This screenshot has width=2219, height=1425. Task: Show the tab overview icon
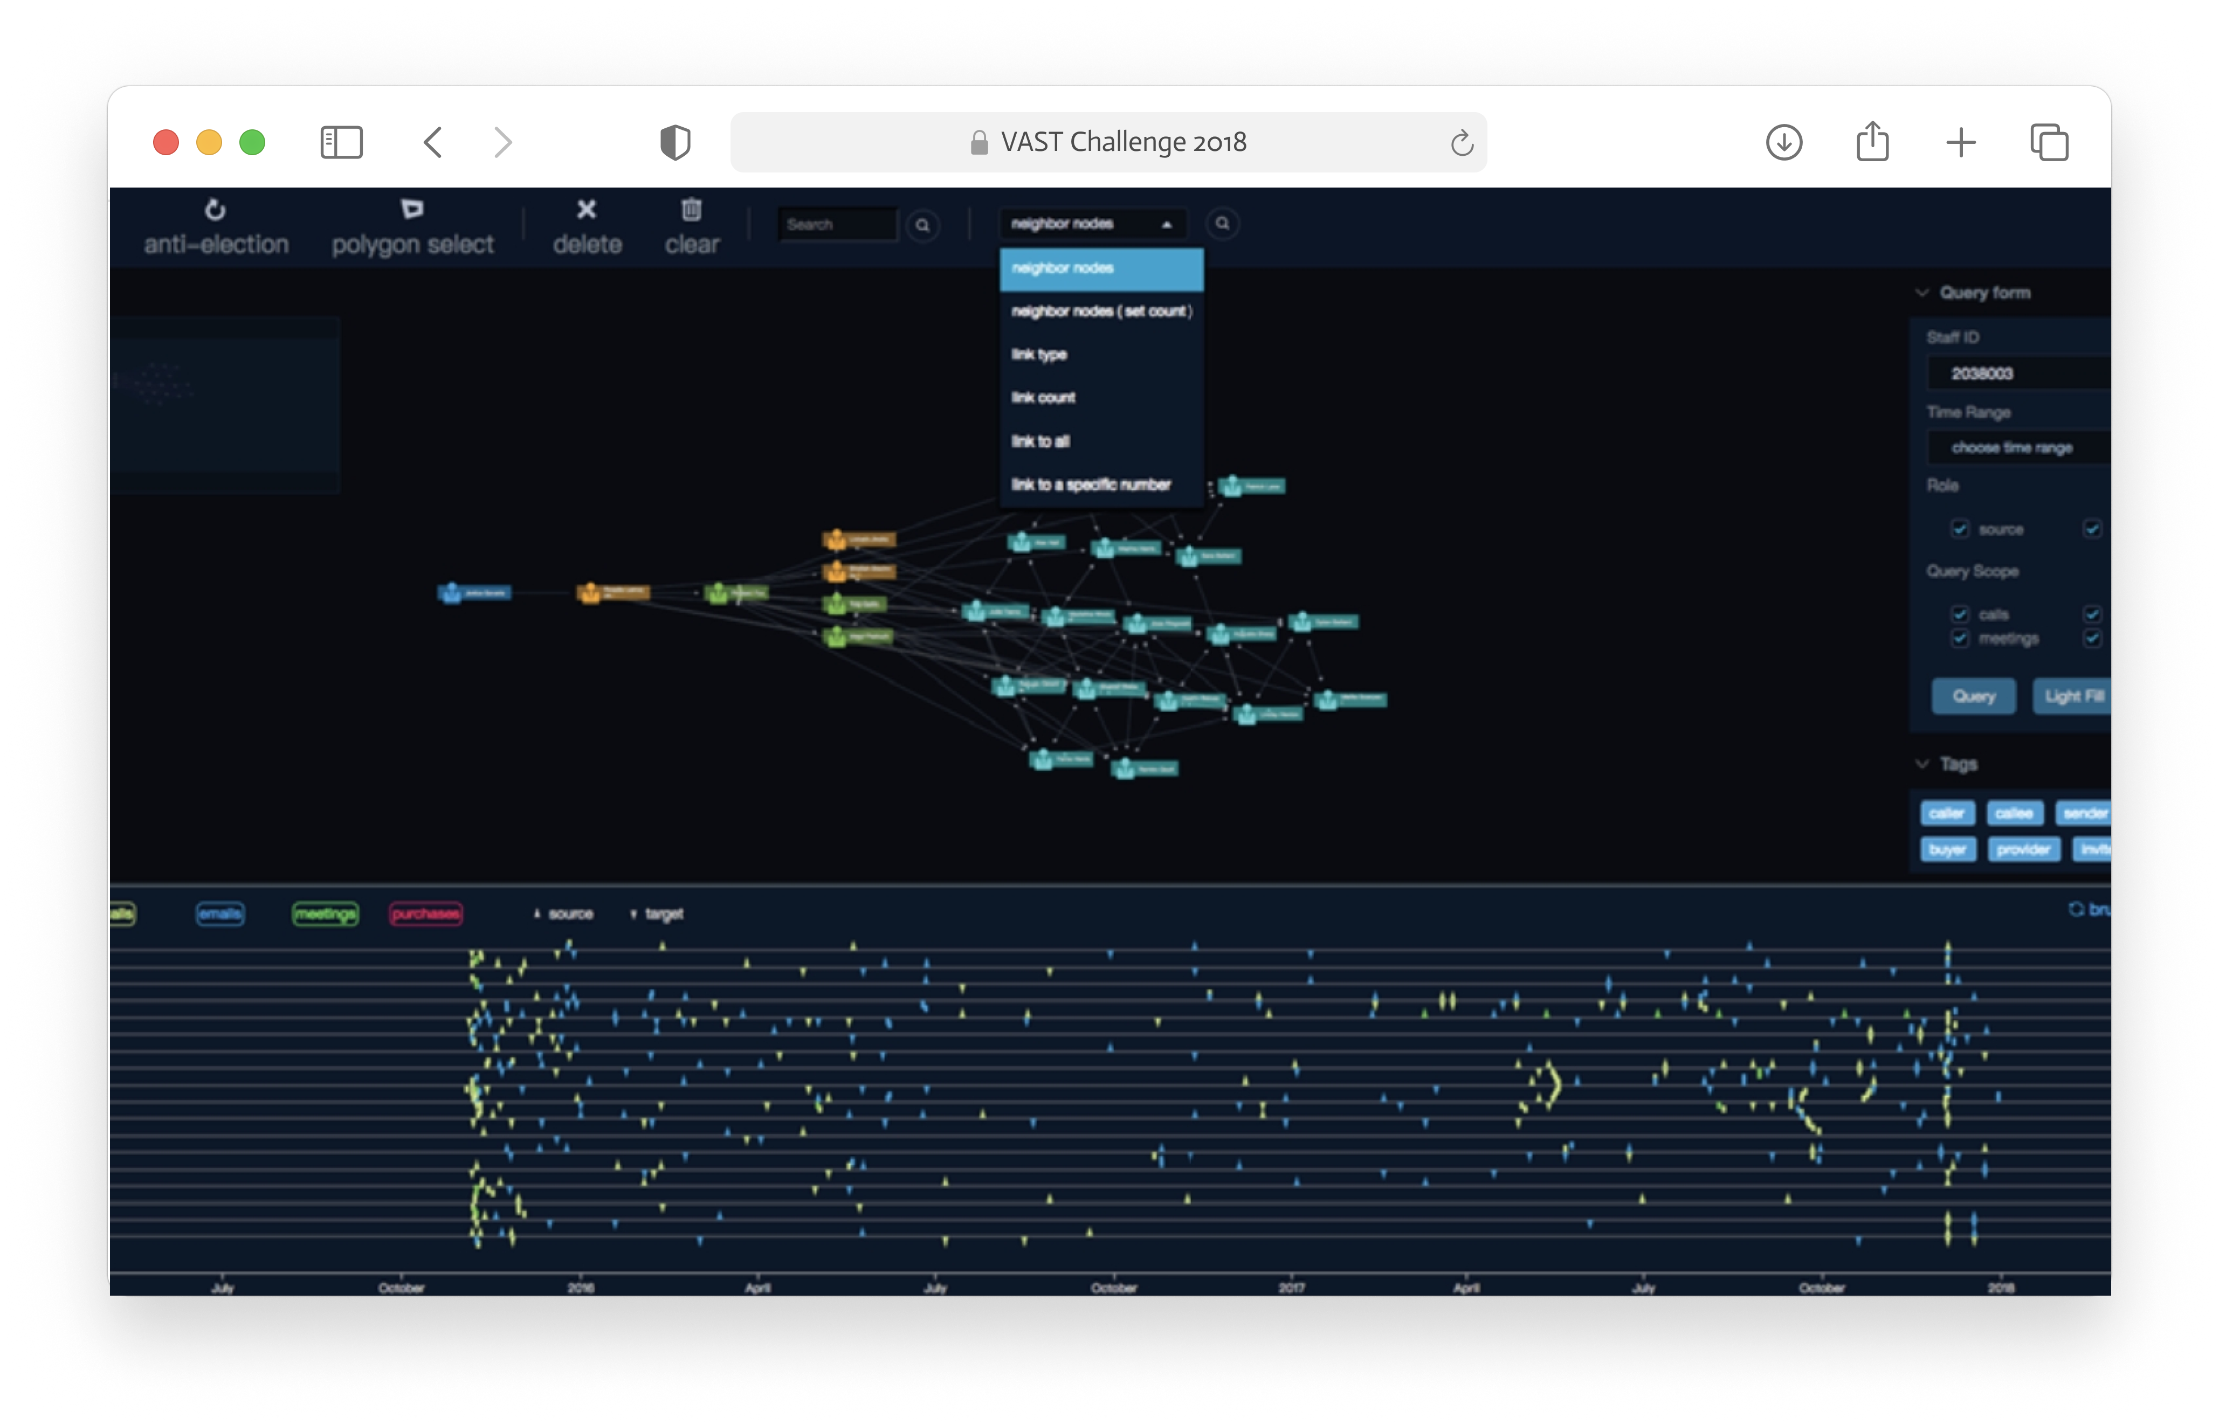click(x=2049, y=142)
